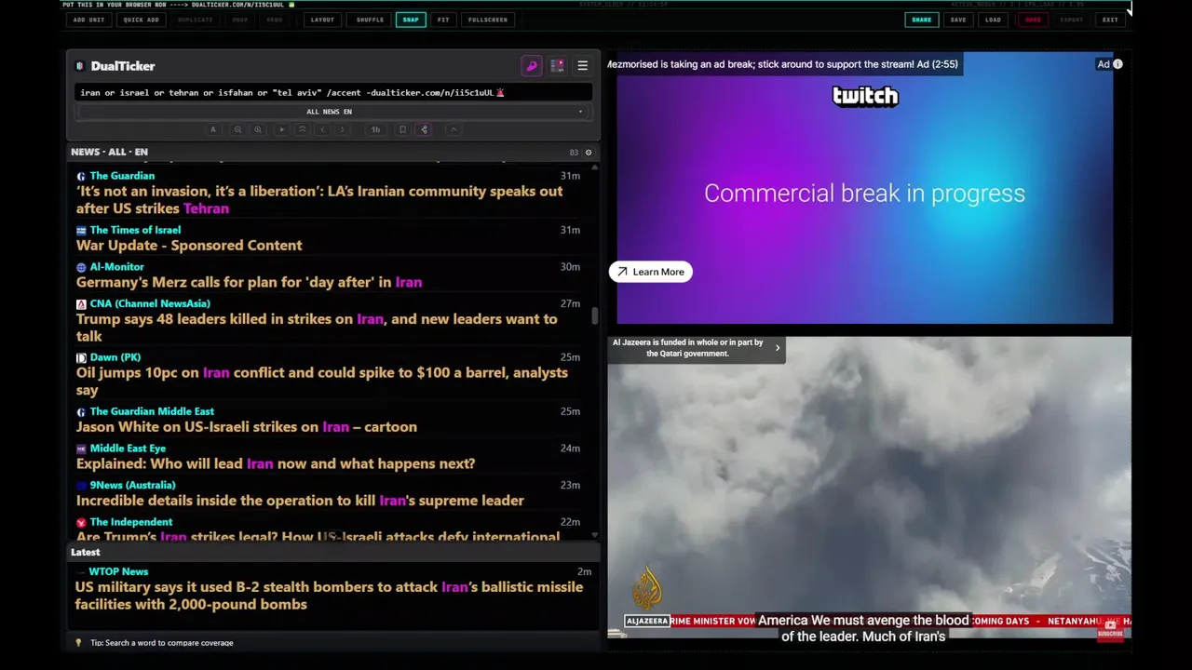Click the DualTicker logo icon
This screenshot has height=670, width=1192.
(x=80, y=66)
